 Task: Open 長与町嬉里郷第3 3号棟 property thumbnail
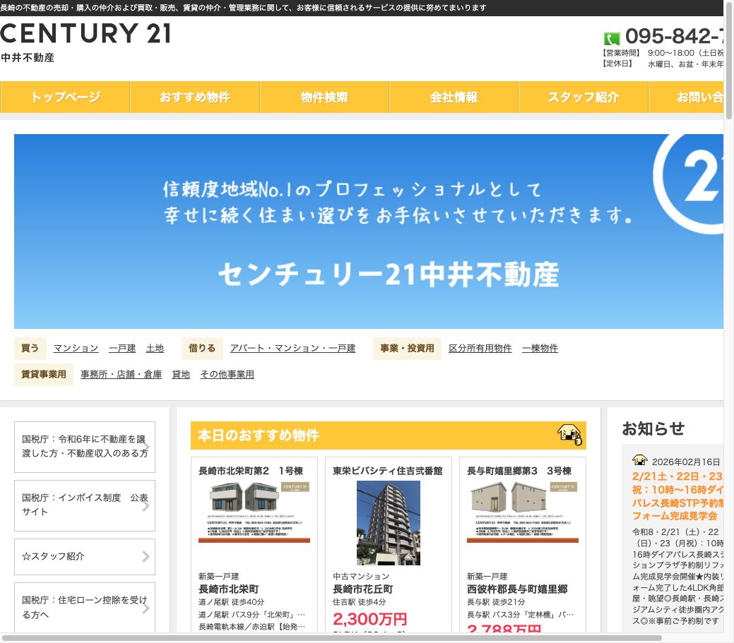pos(522,512)
